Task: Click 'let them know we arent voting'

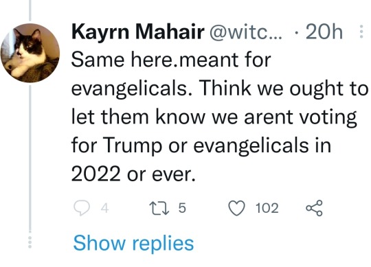Action: point(214,117)
